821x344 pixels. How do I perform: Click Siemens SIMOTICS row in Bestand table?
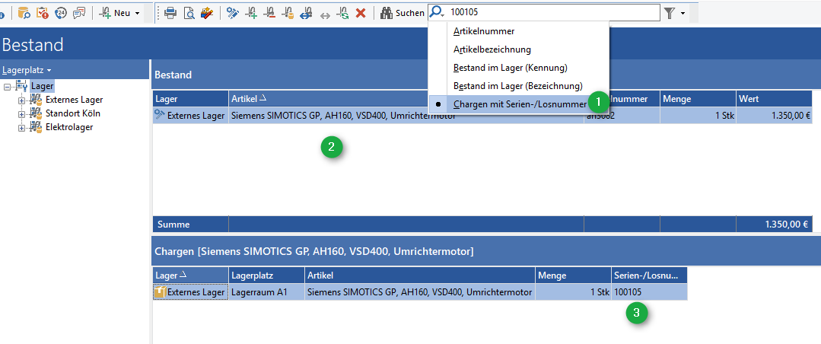(482, 116)
